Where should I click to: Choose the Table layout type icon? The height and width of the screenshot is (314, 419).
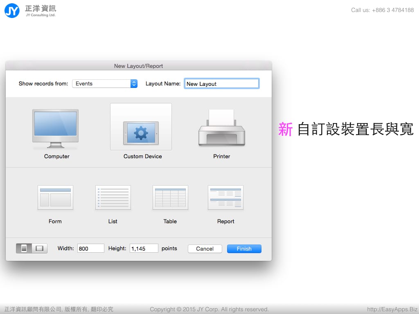click(170, 197)
